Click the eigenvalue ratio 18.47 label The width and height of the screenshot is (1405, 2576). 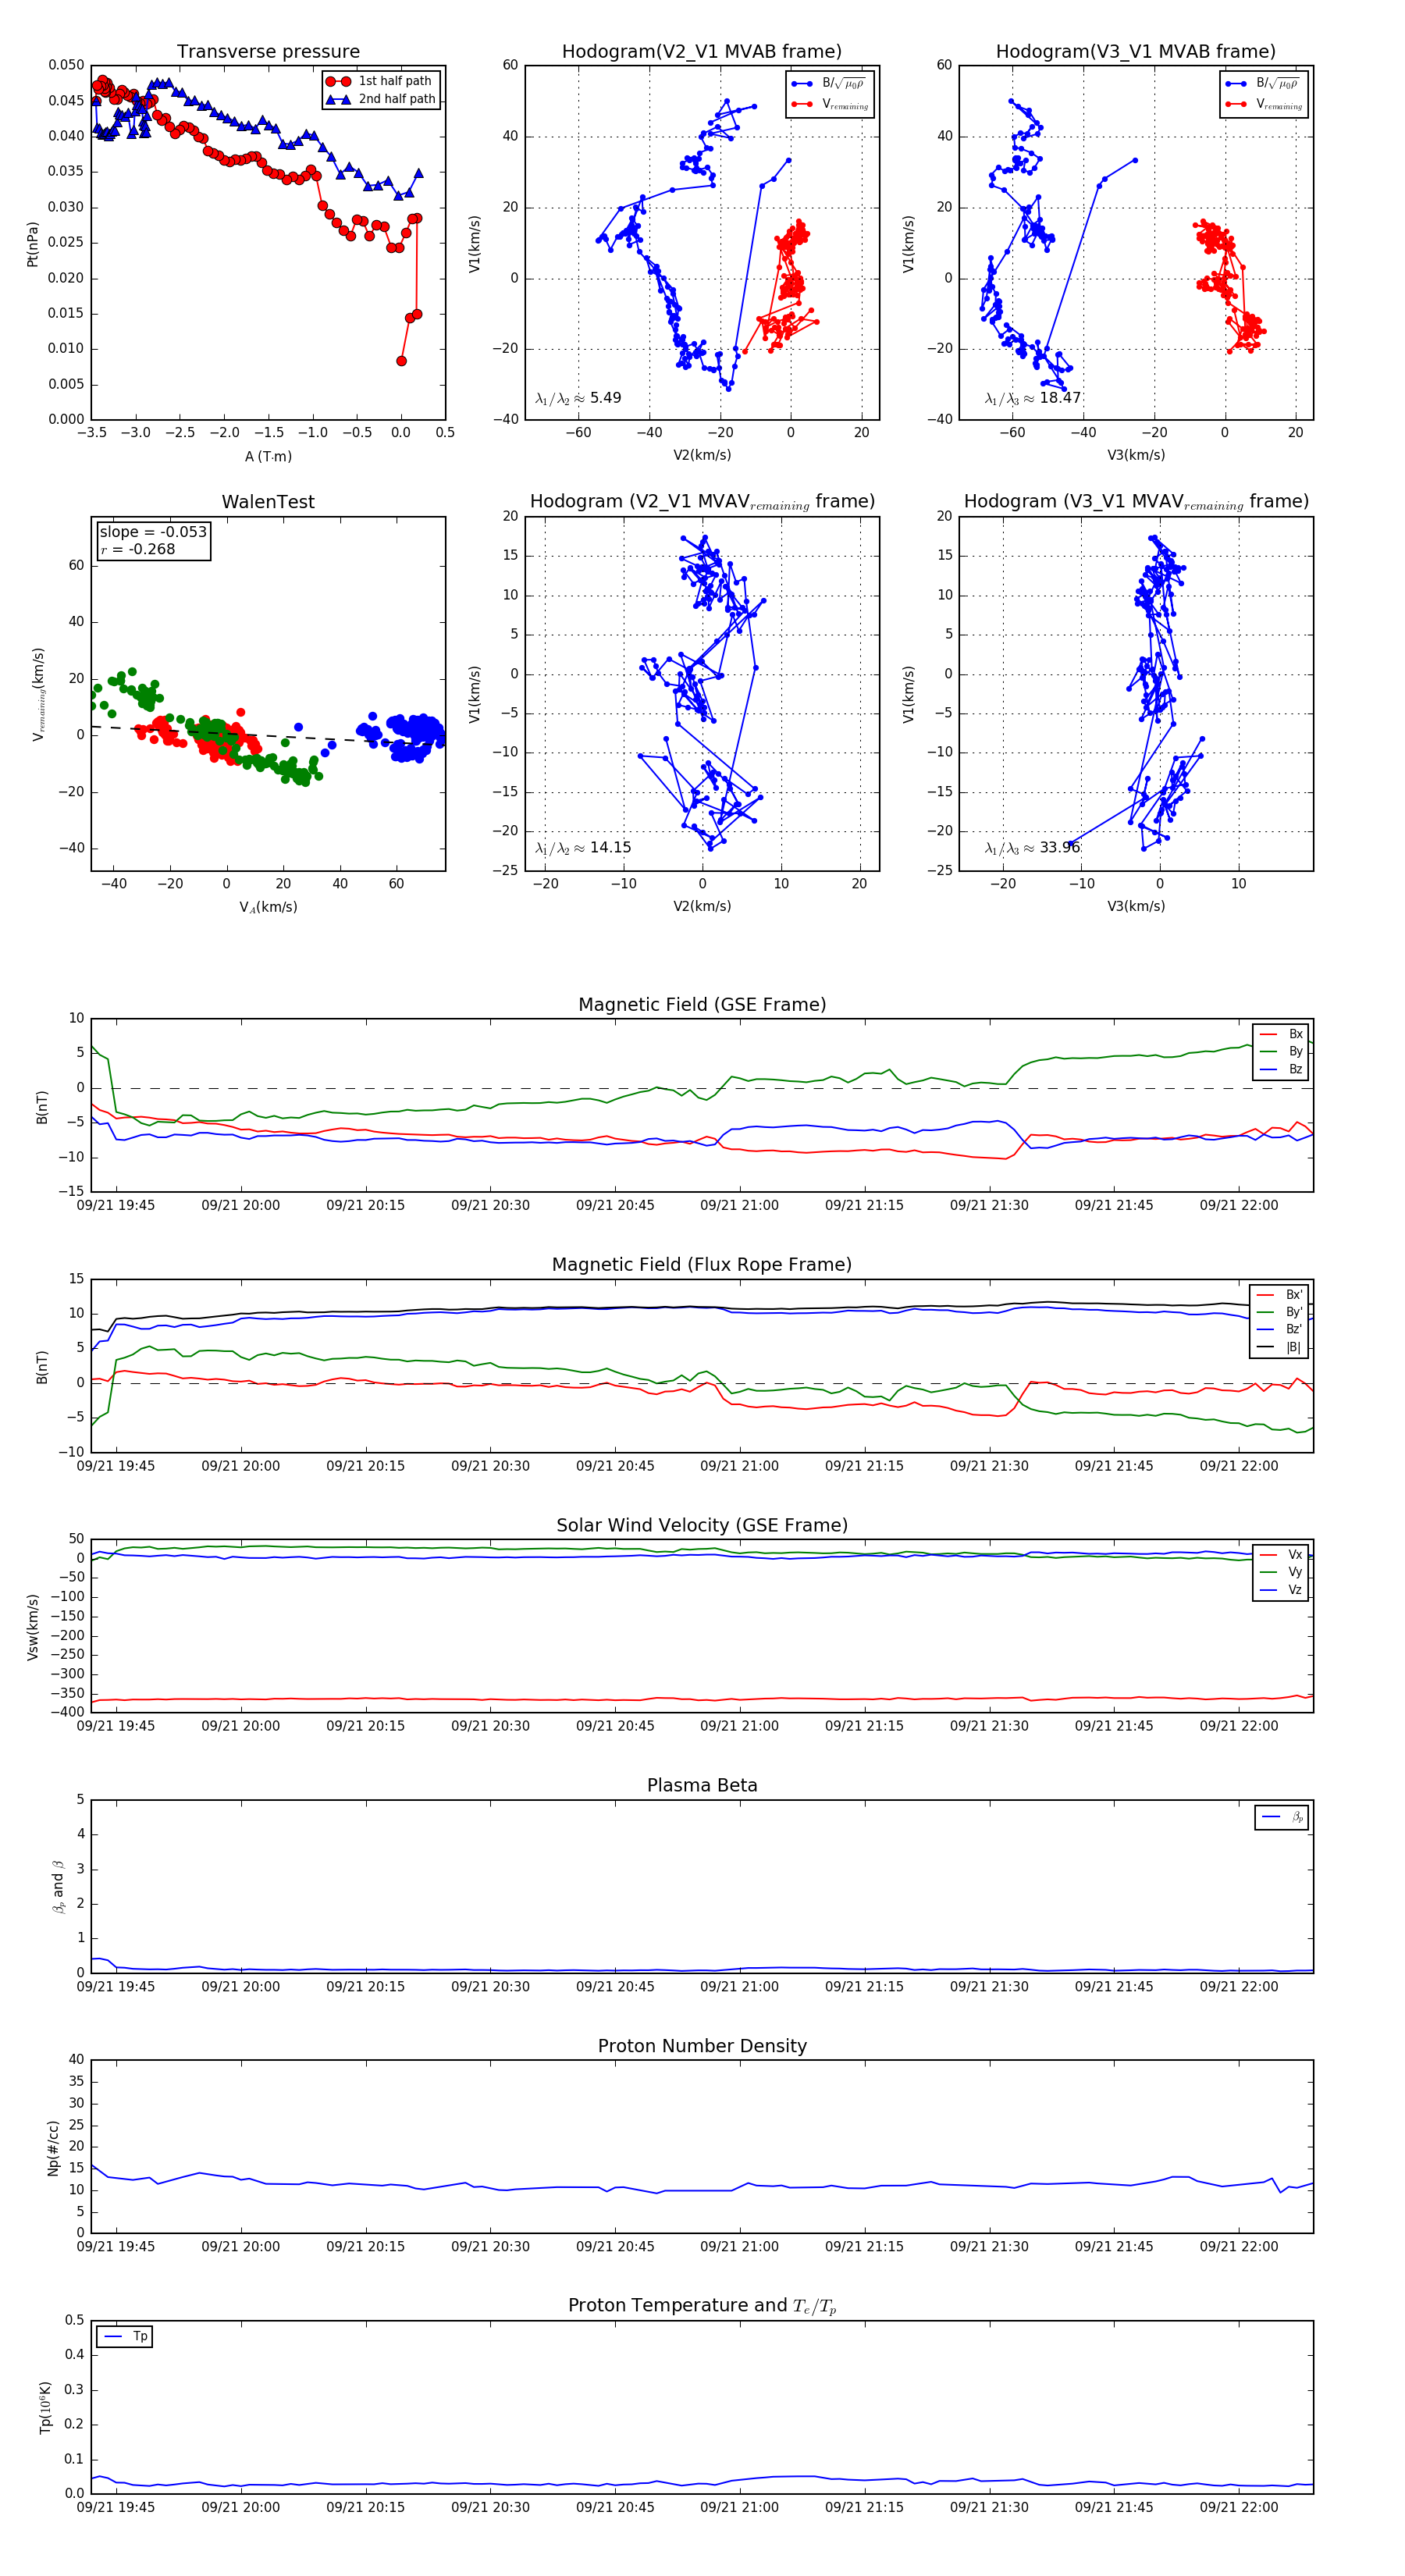(x=1033, y=398)
